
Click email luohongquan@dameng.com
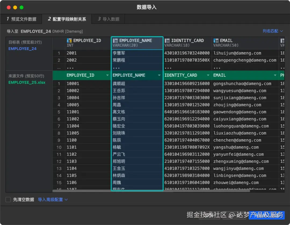[x=241, y=126]
